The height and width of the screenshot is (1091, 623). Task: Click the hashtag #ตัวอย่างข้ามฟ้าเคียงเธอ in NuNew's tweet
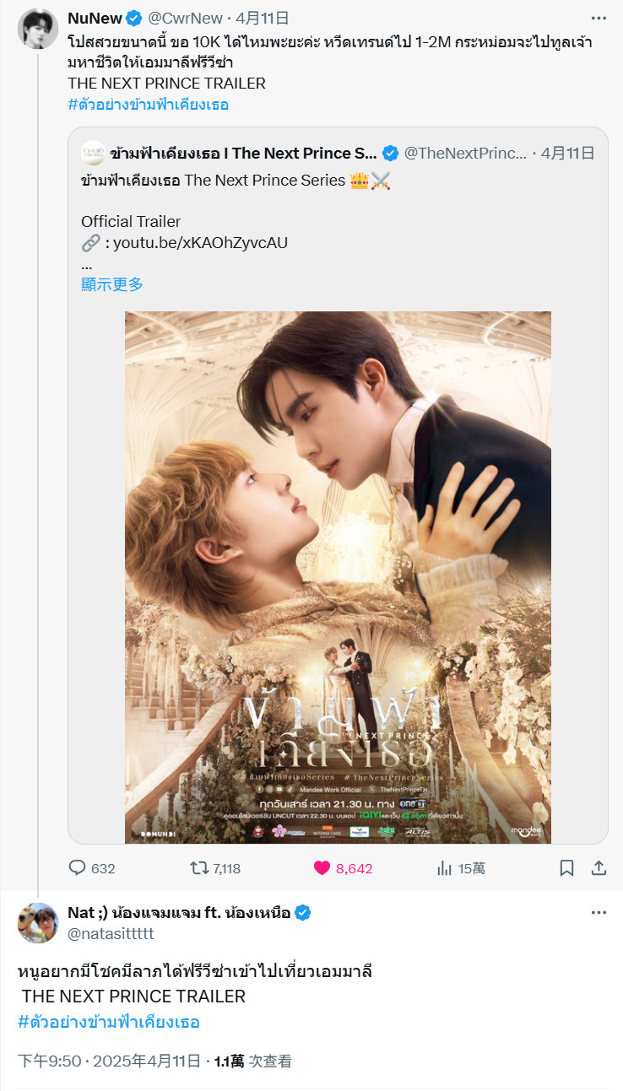[149, 105]
